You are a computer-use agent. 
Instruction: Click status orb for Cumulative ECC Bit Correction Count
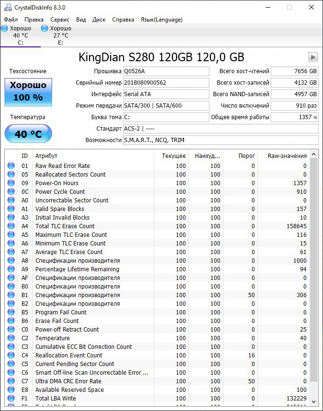click(x=11, y=346)
